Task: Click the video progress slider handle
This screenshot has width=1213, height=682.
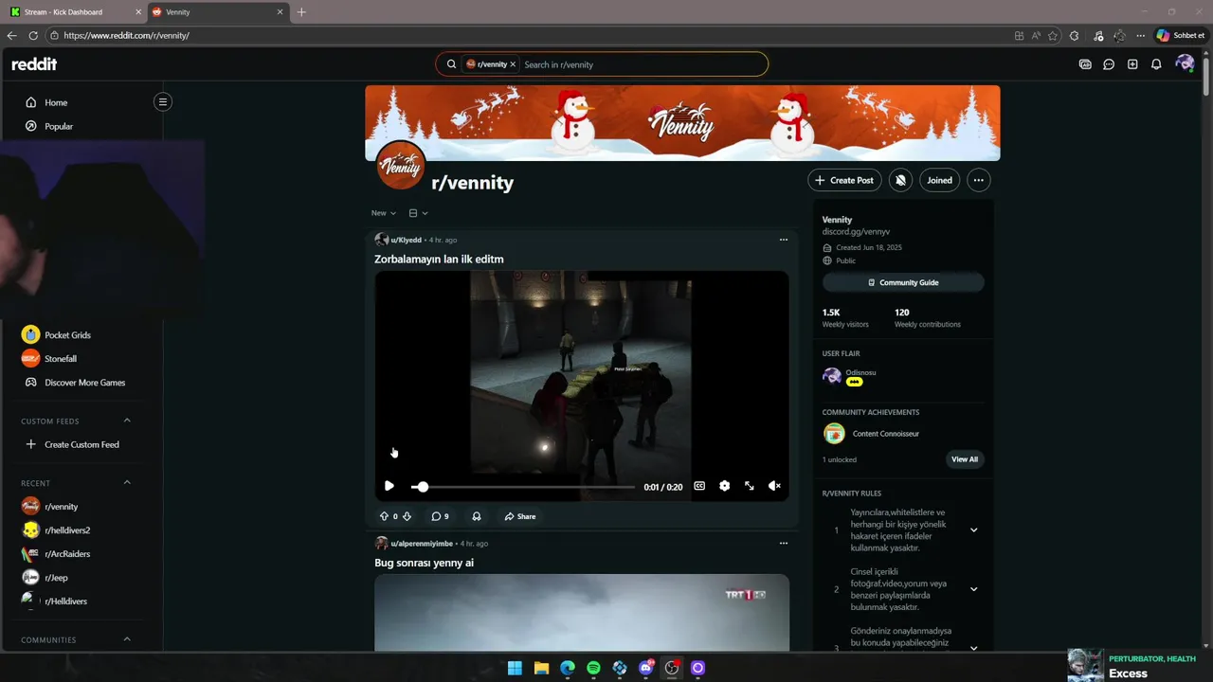Action: (x=423, y=487)
